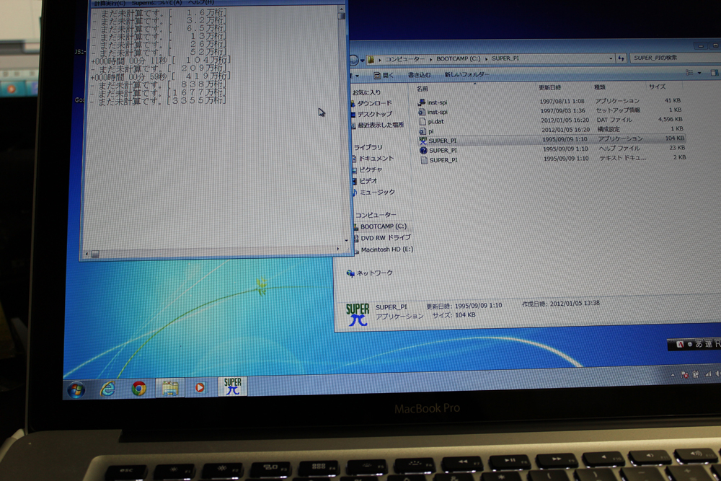Screen dimensions: 721x481
Task: Select the SUPER_PI help file icon
Action: (x=423, y=151)
